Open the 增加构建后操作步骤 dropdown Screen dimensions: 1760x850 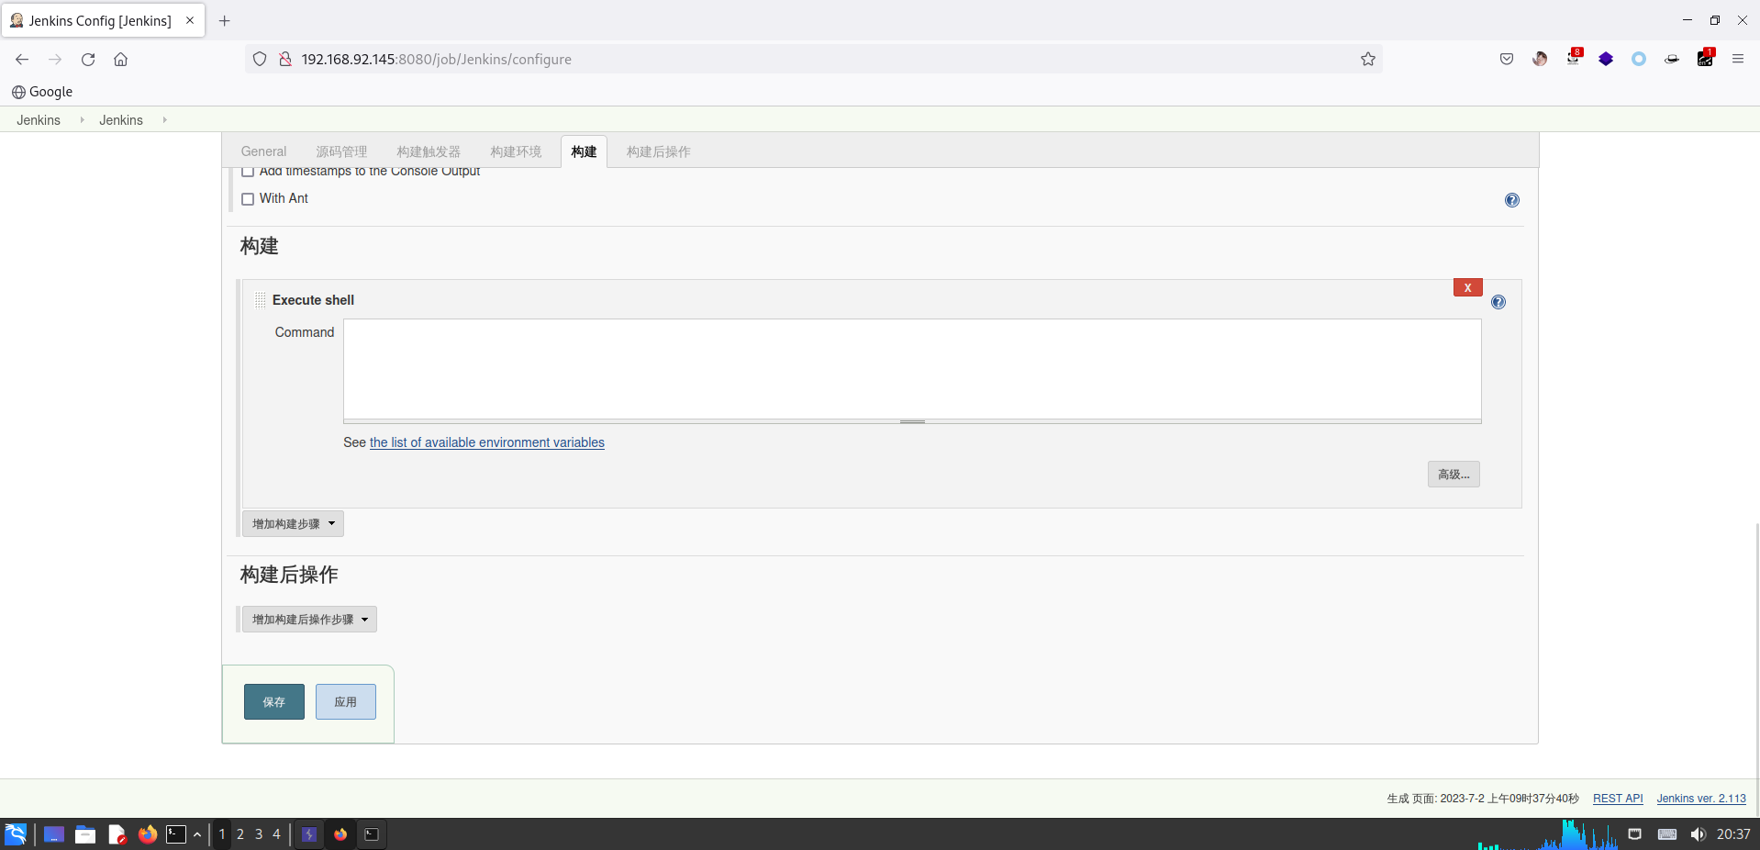pyautogui.click(x=309, y=620)
